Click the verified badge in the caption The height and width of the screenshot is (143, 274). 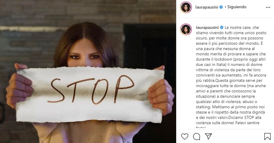222,27
